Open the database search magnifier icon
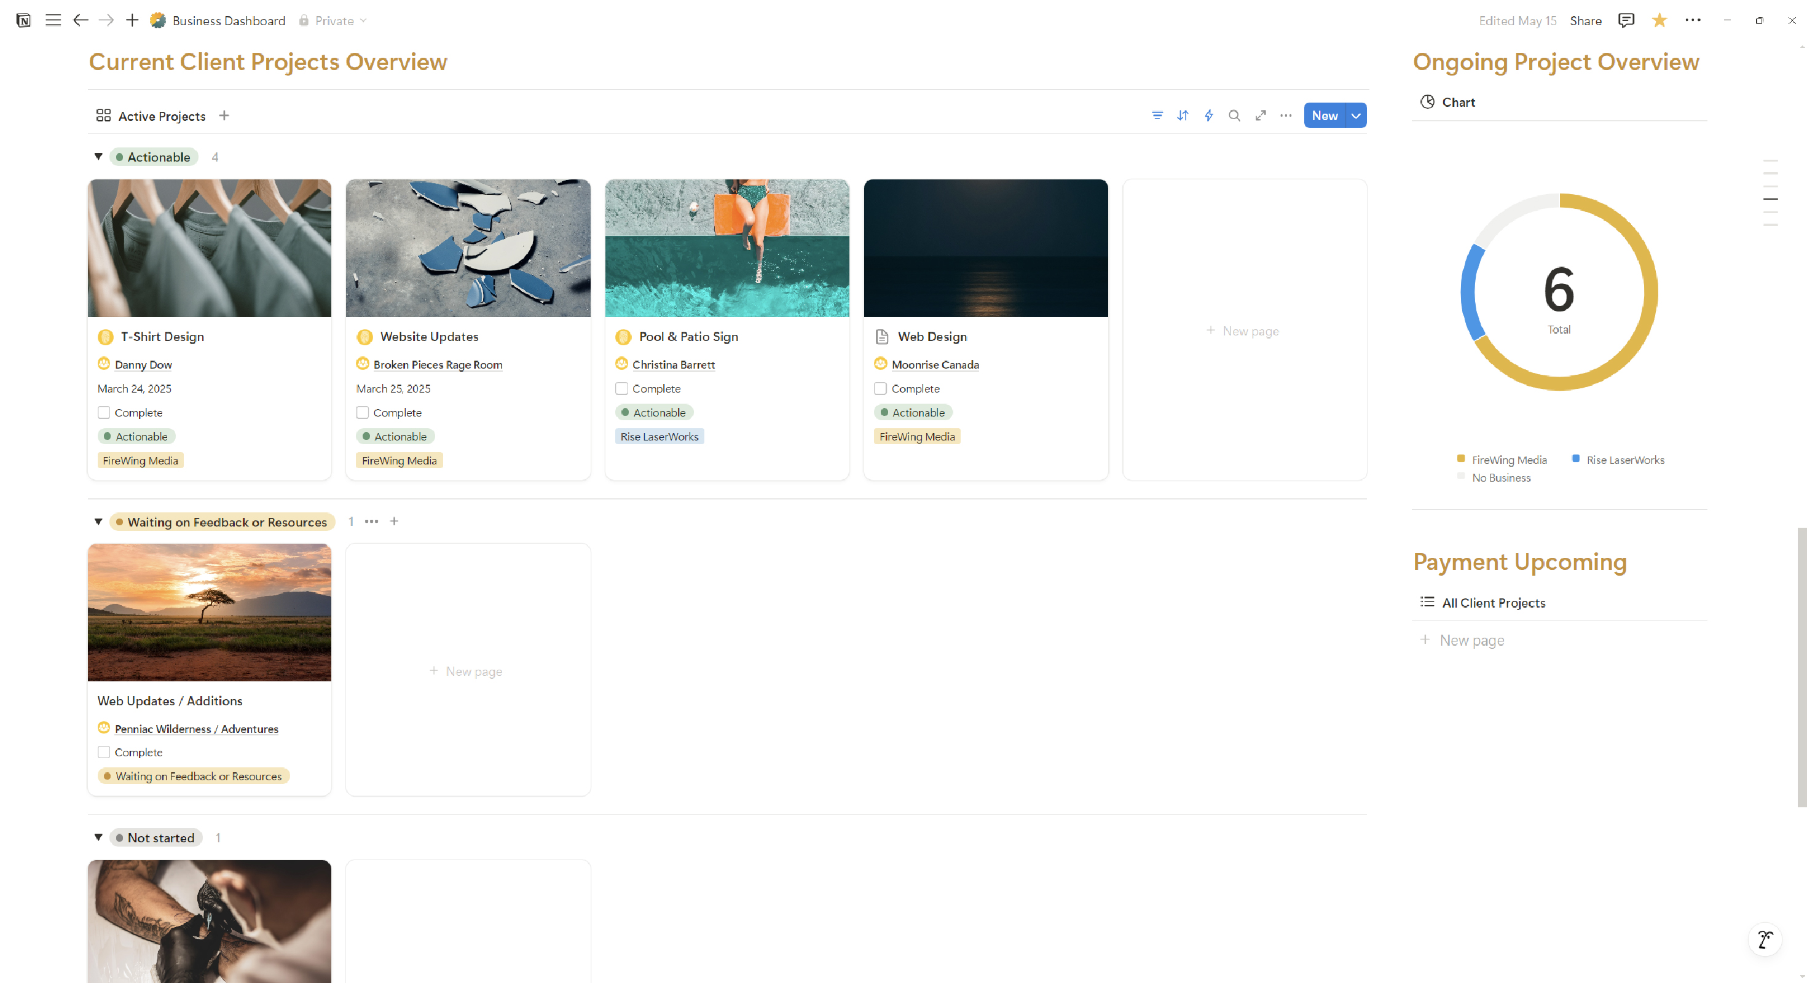The image size is (1815, 983). coord(1234,116)
